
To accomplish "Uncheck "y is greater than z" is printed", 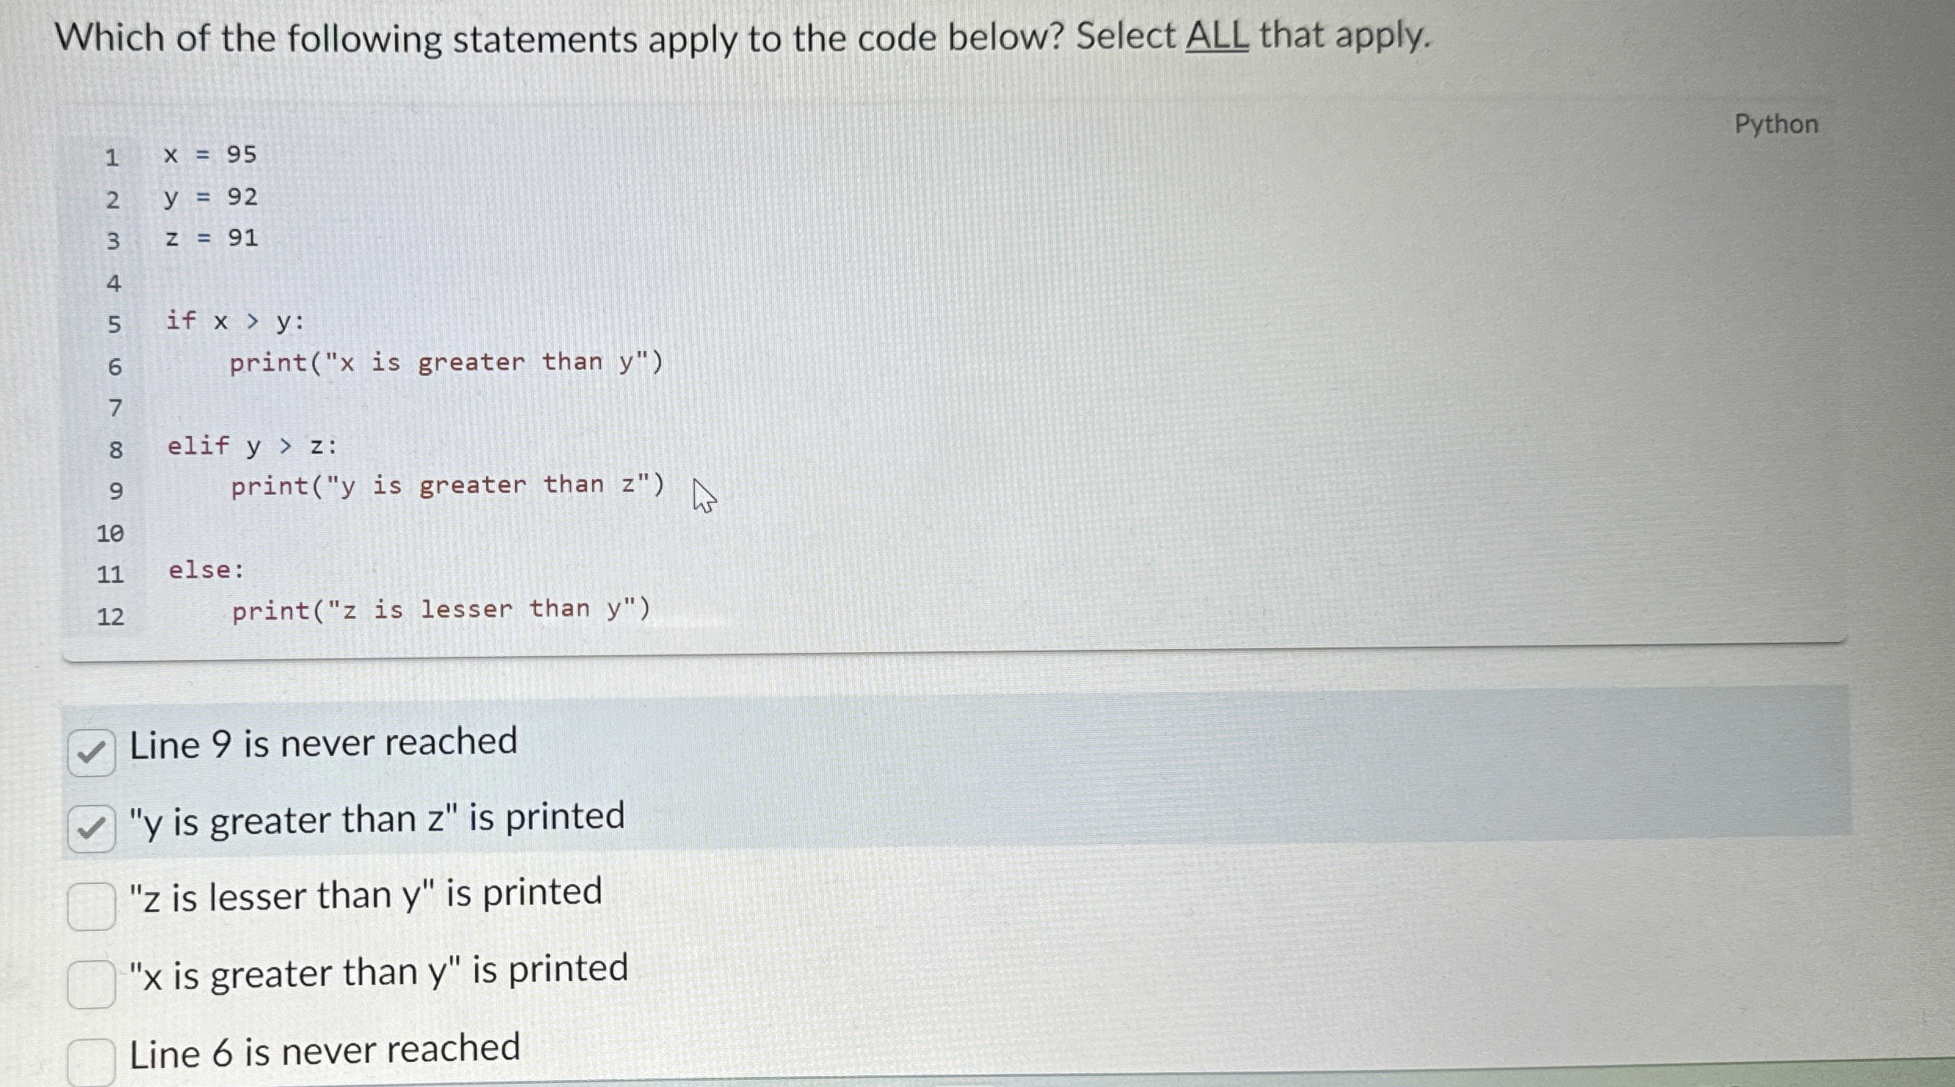I will point(92,827).
